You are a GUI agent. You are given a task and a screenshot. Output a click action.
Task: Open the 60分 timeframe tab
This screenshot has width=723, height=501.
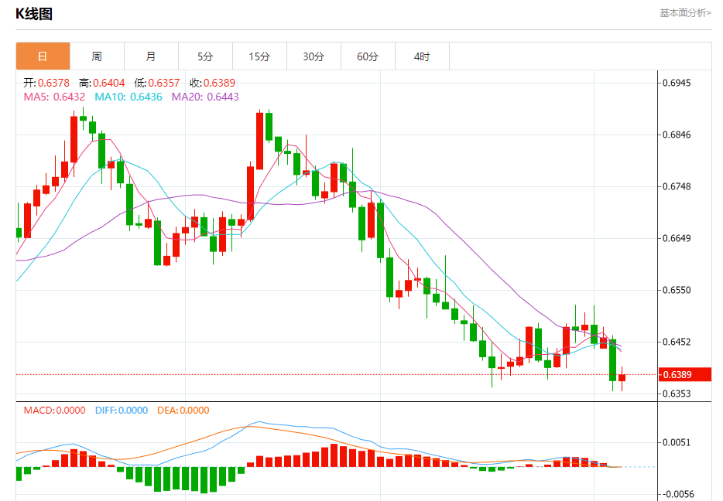click(x=368, y=56)
